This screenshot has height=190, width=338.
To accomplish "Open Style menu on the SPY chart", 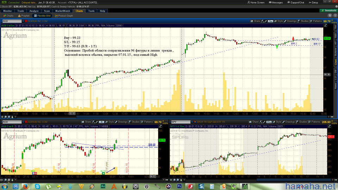I will point(277,122).
